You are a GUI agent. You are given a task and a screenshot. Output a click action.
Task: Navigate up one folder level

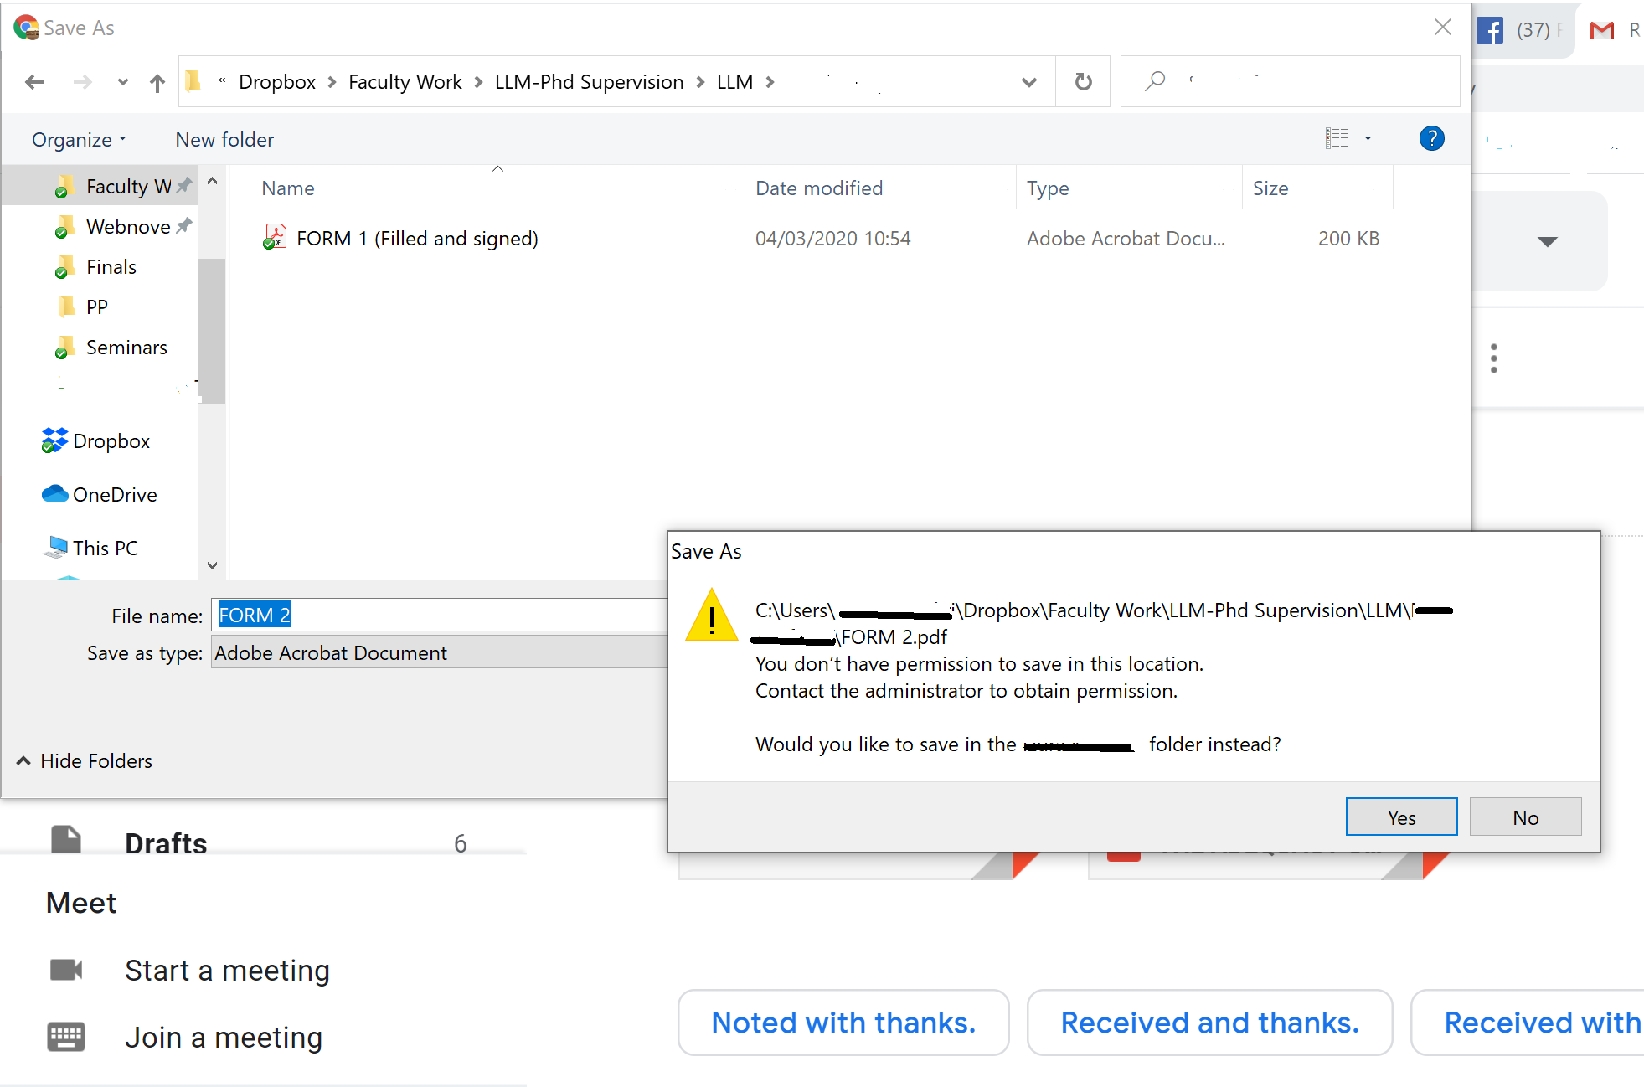(x=157, y=81)
